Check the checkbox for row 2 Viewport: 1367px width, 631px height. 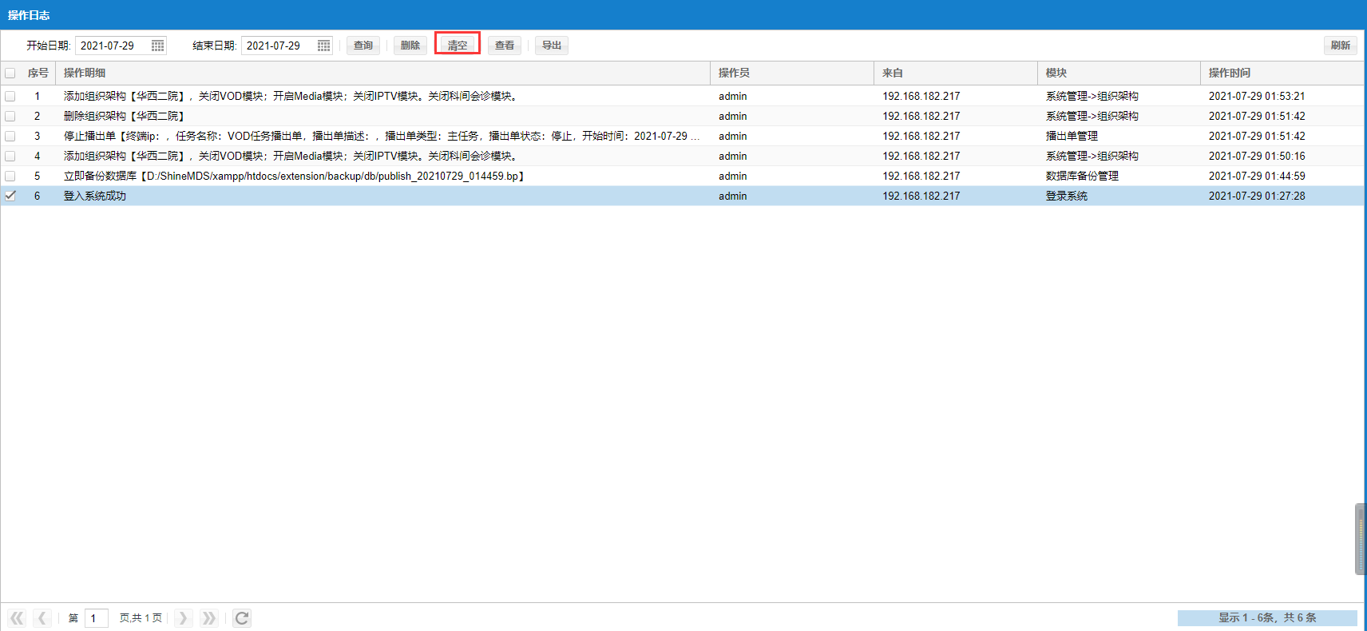click(x=10, y=116)
